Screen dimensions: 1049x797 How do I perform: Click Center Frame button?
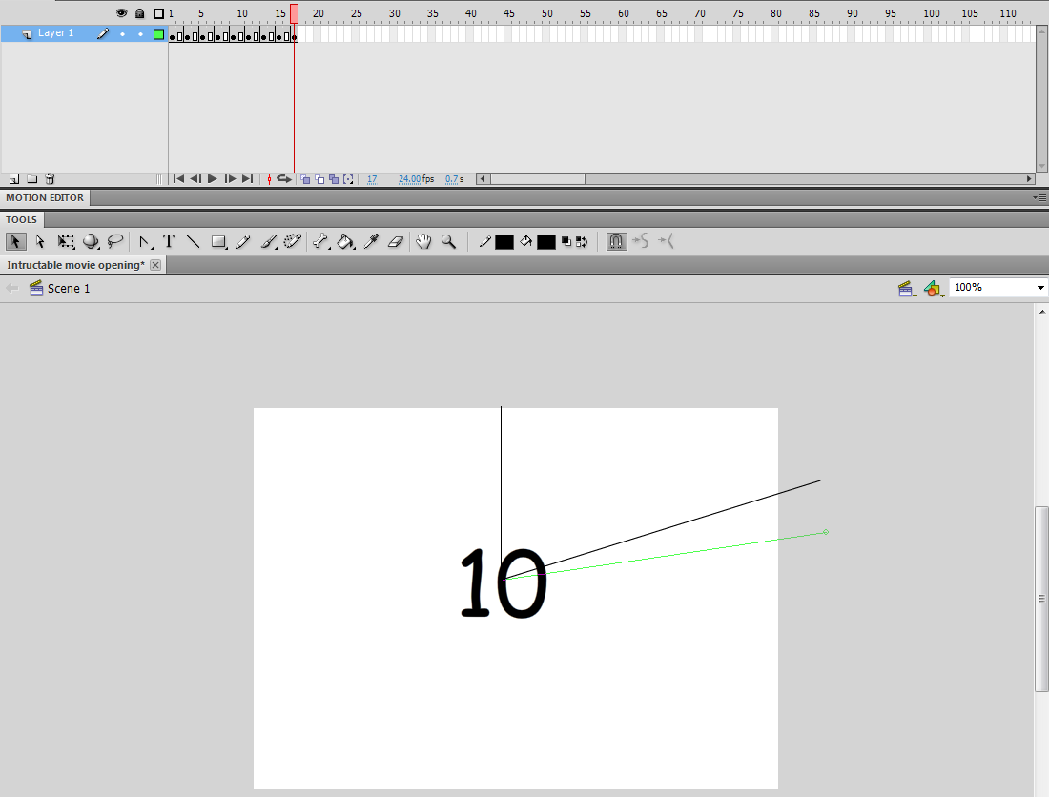point(269,179)
